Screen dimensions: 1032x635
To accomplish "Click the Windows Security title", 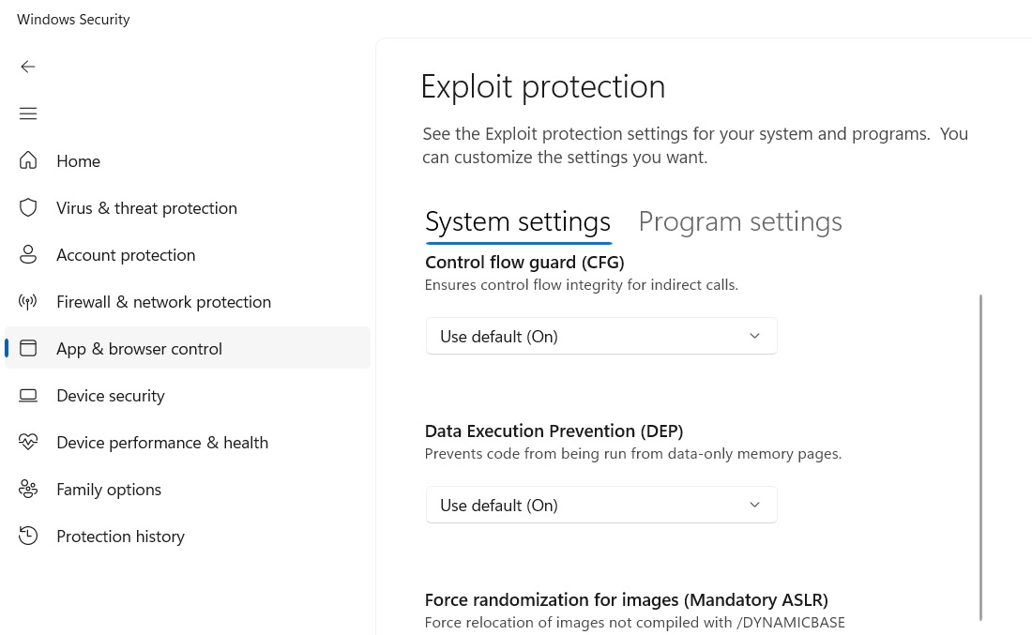I will pyautogui.click(x=73, y=19).
